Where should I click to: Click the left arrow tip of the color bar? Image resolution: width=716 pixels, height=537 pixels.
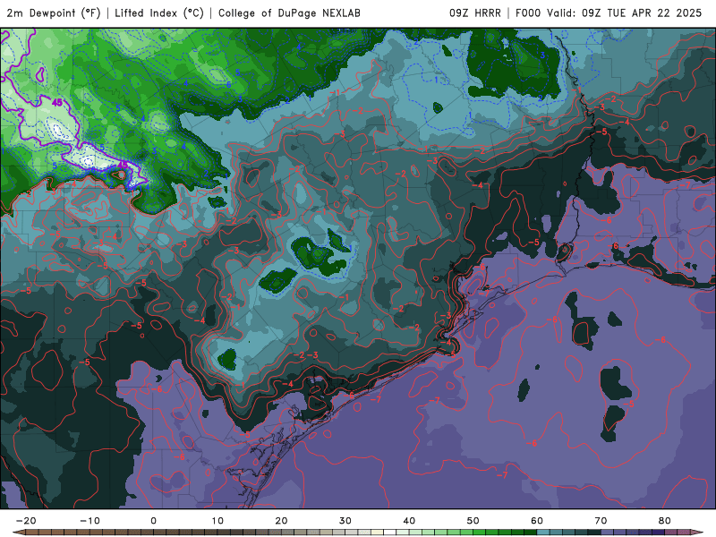(x=17, y=533)
